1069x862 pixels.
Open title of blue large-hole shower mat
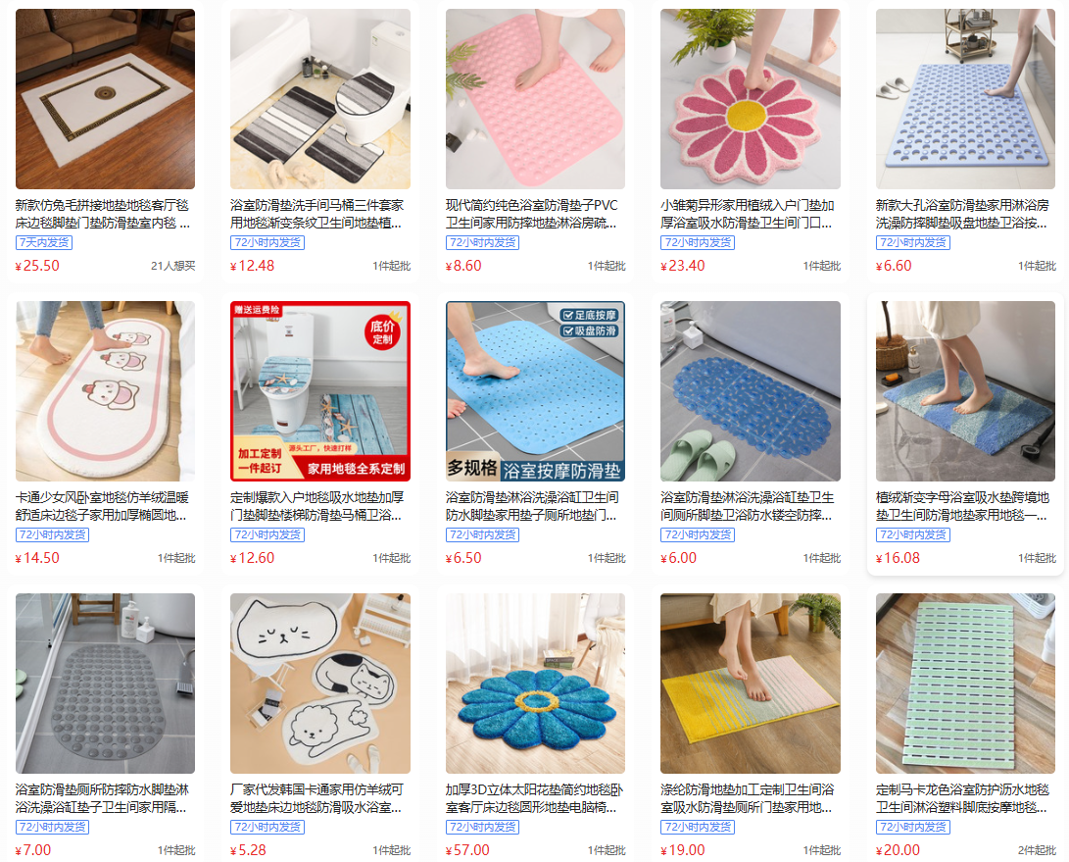pyautogui.click(x=962, y=214)
